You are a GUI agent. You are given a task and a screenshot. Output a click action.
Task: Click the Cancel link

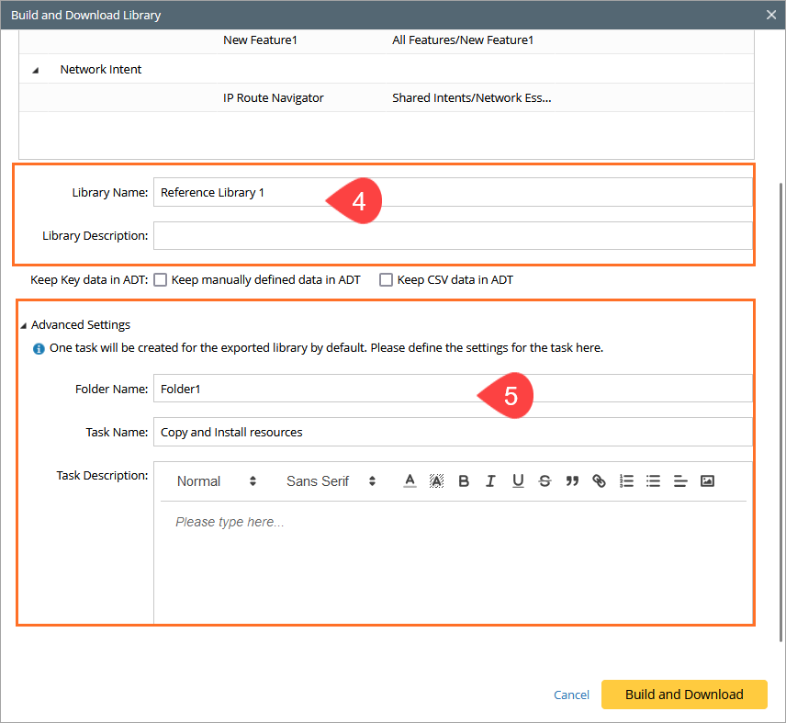[571, 695]
